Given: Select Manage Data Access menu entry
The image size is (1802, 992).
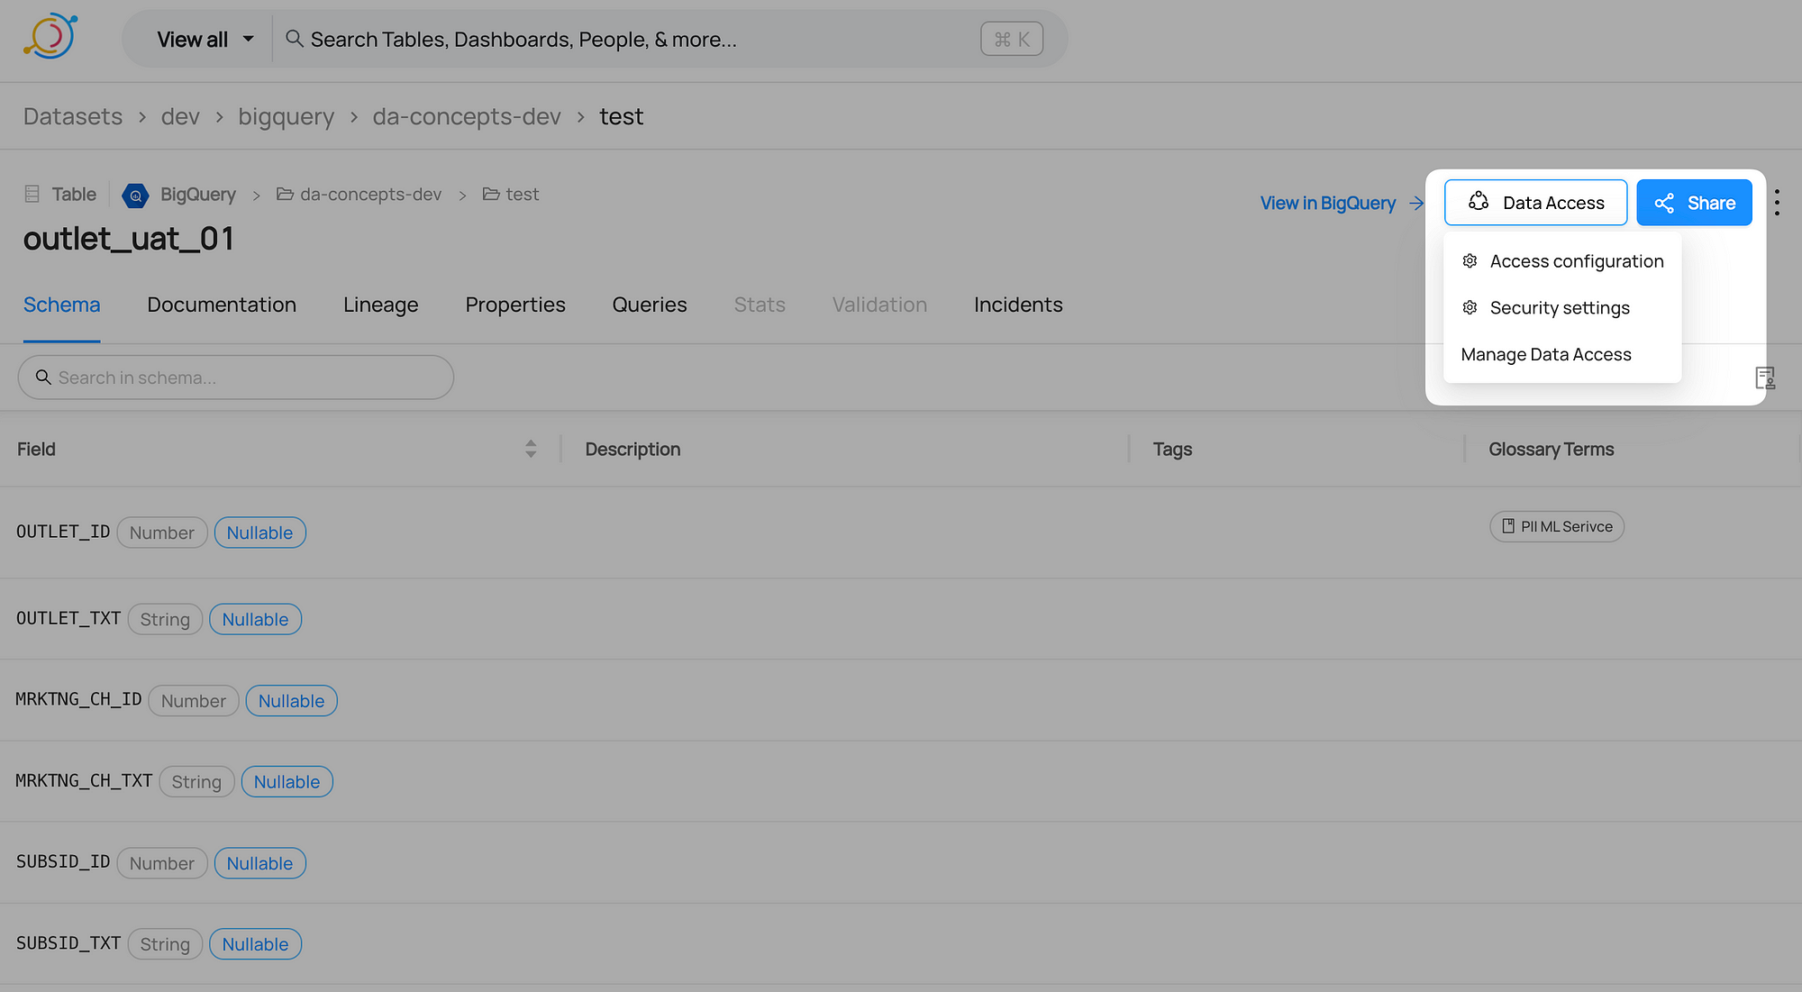Looking at the screenshot, I should point(1562,355).
